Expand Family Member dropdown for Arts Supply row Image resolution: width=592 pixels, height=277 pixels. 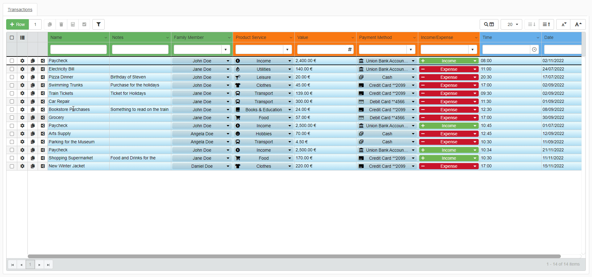pyautogui.click(x=228, y=134)
